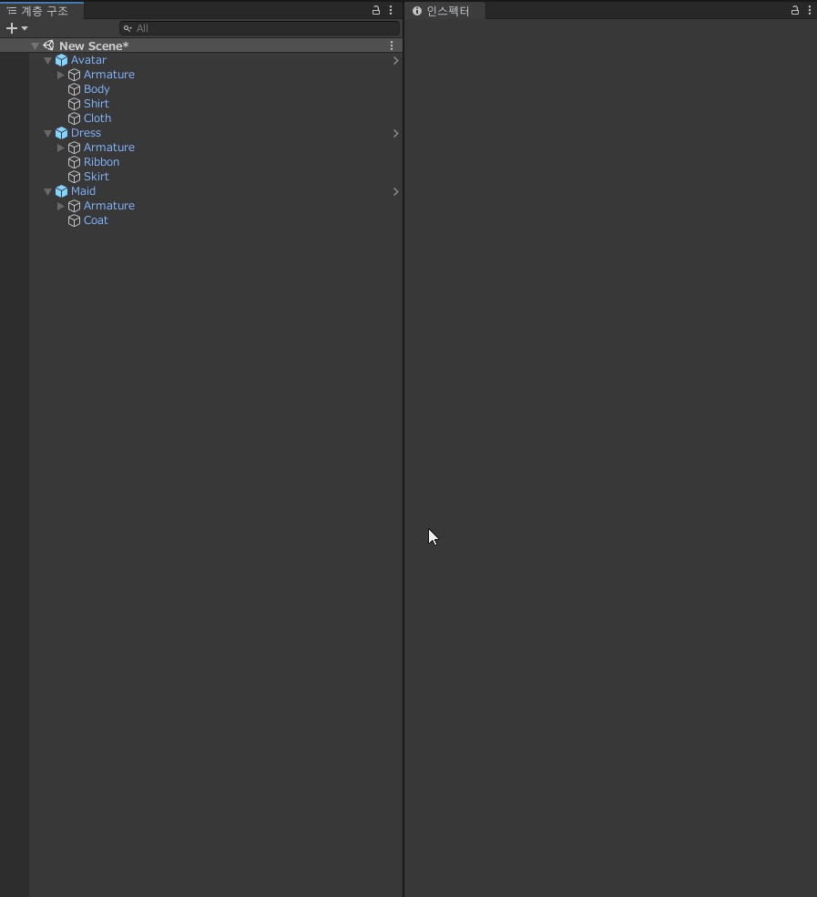
Task: Expand the Armature under Dress
Action: [60, 148]
